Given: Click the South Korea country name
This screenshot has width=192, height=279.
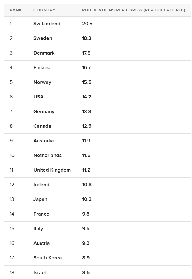Looking at the screenshot, I should [47, 258].
